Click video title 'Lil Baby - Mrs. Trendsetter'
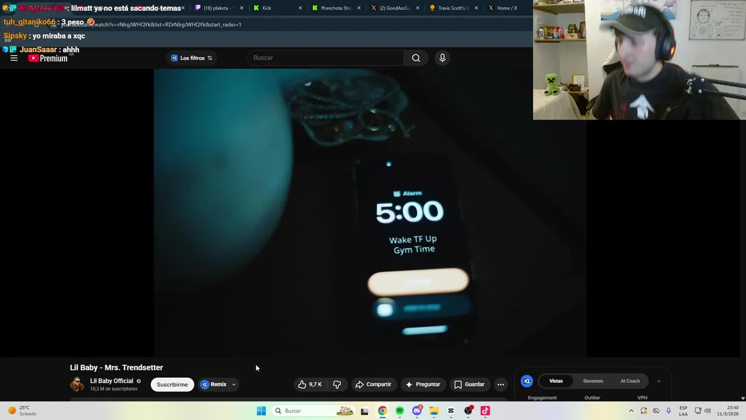746x420 pixels. point(117,367)
